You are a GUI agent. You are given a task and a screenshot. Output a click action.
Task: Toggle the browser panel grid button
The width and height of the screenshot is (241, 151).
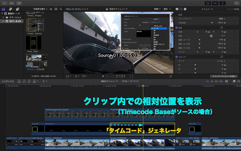pos(208,3)
